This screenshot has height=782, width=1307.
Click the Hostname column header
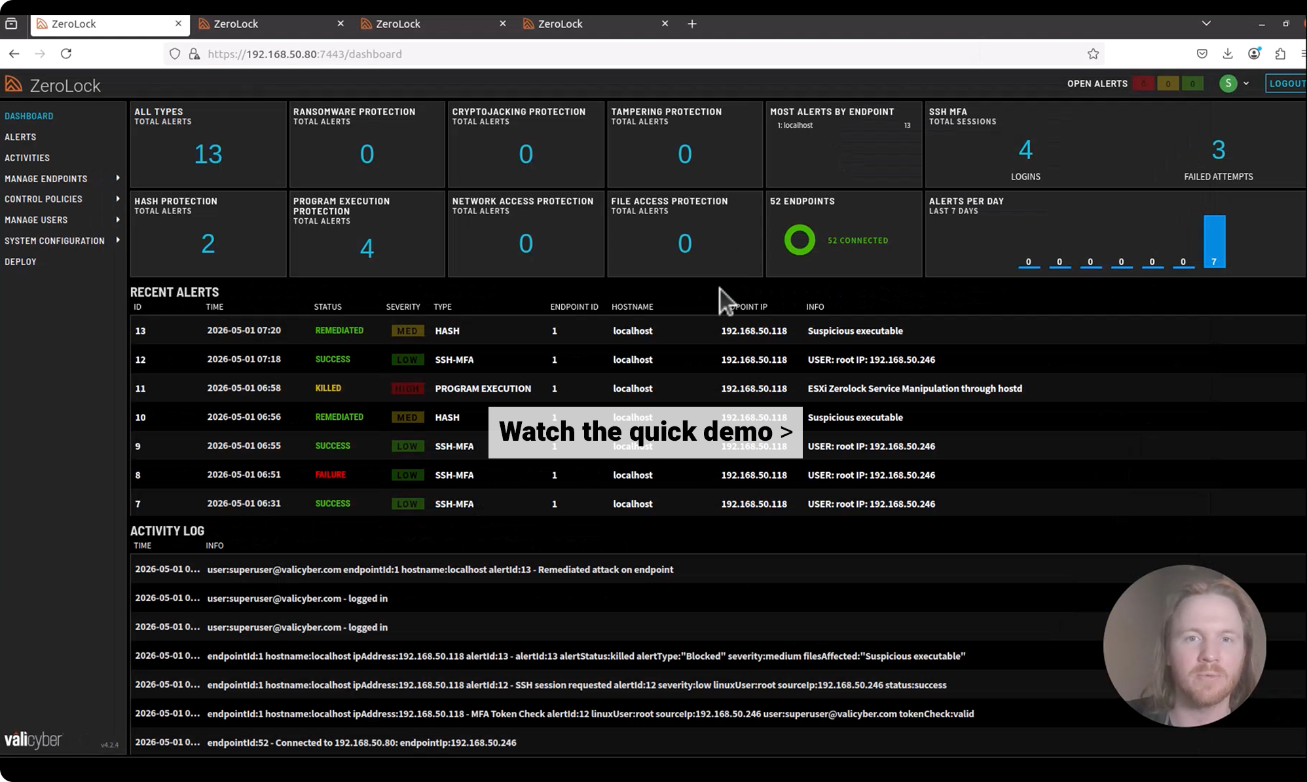(632, 307)
